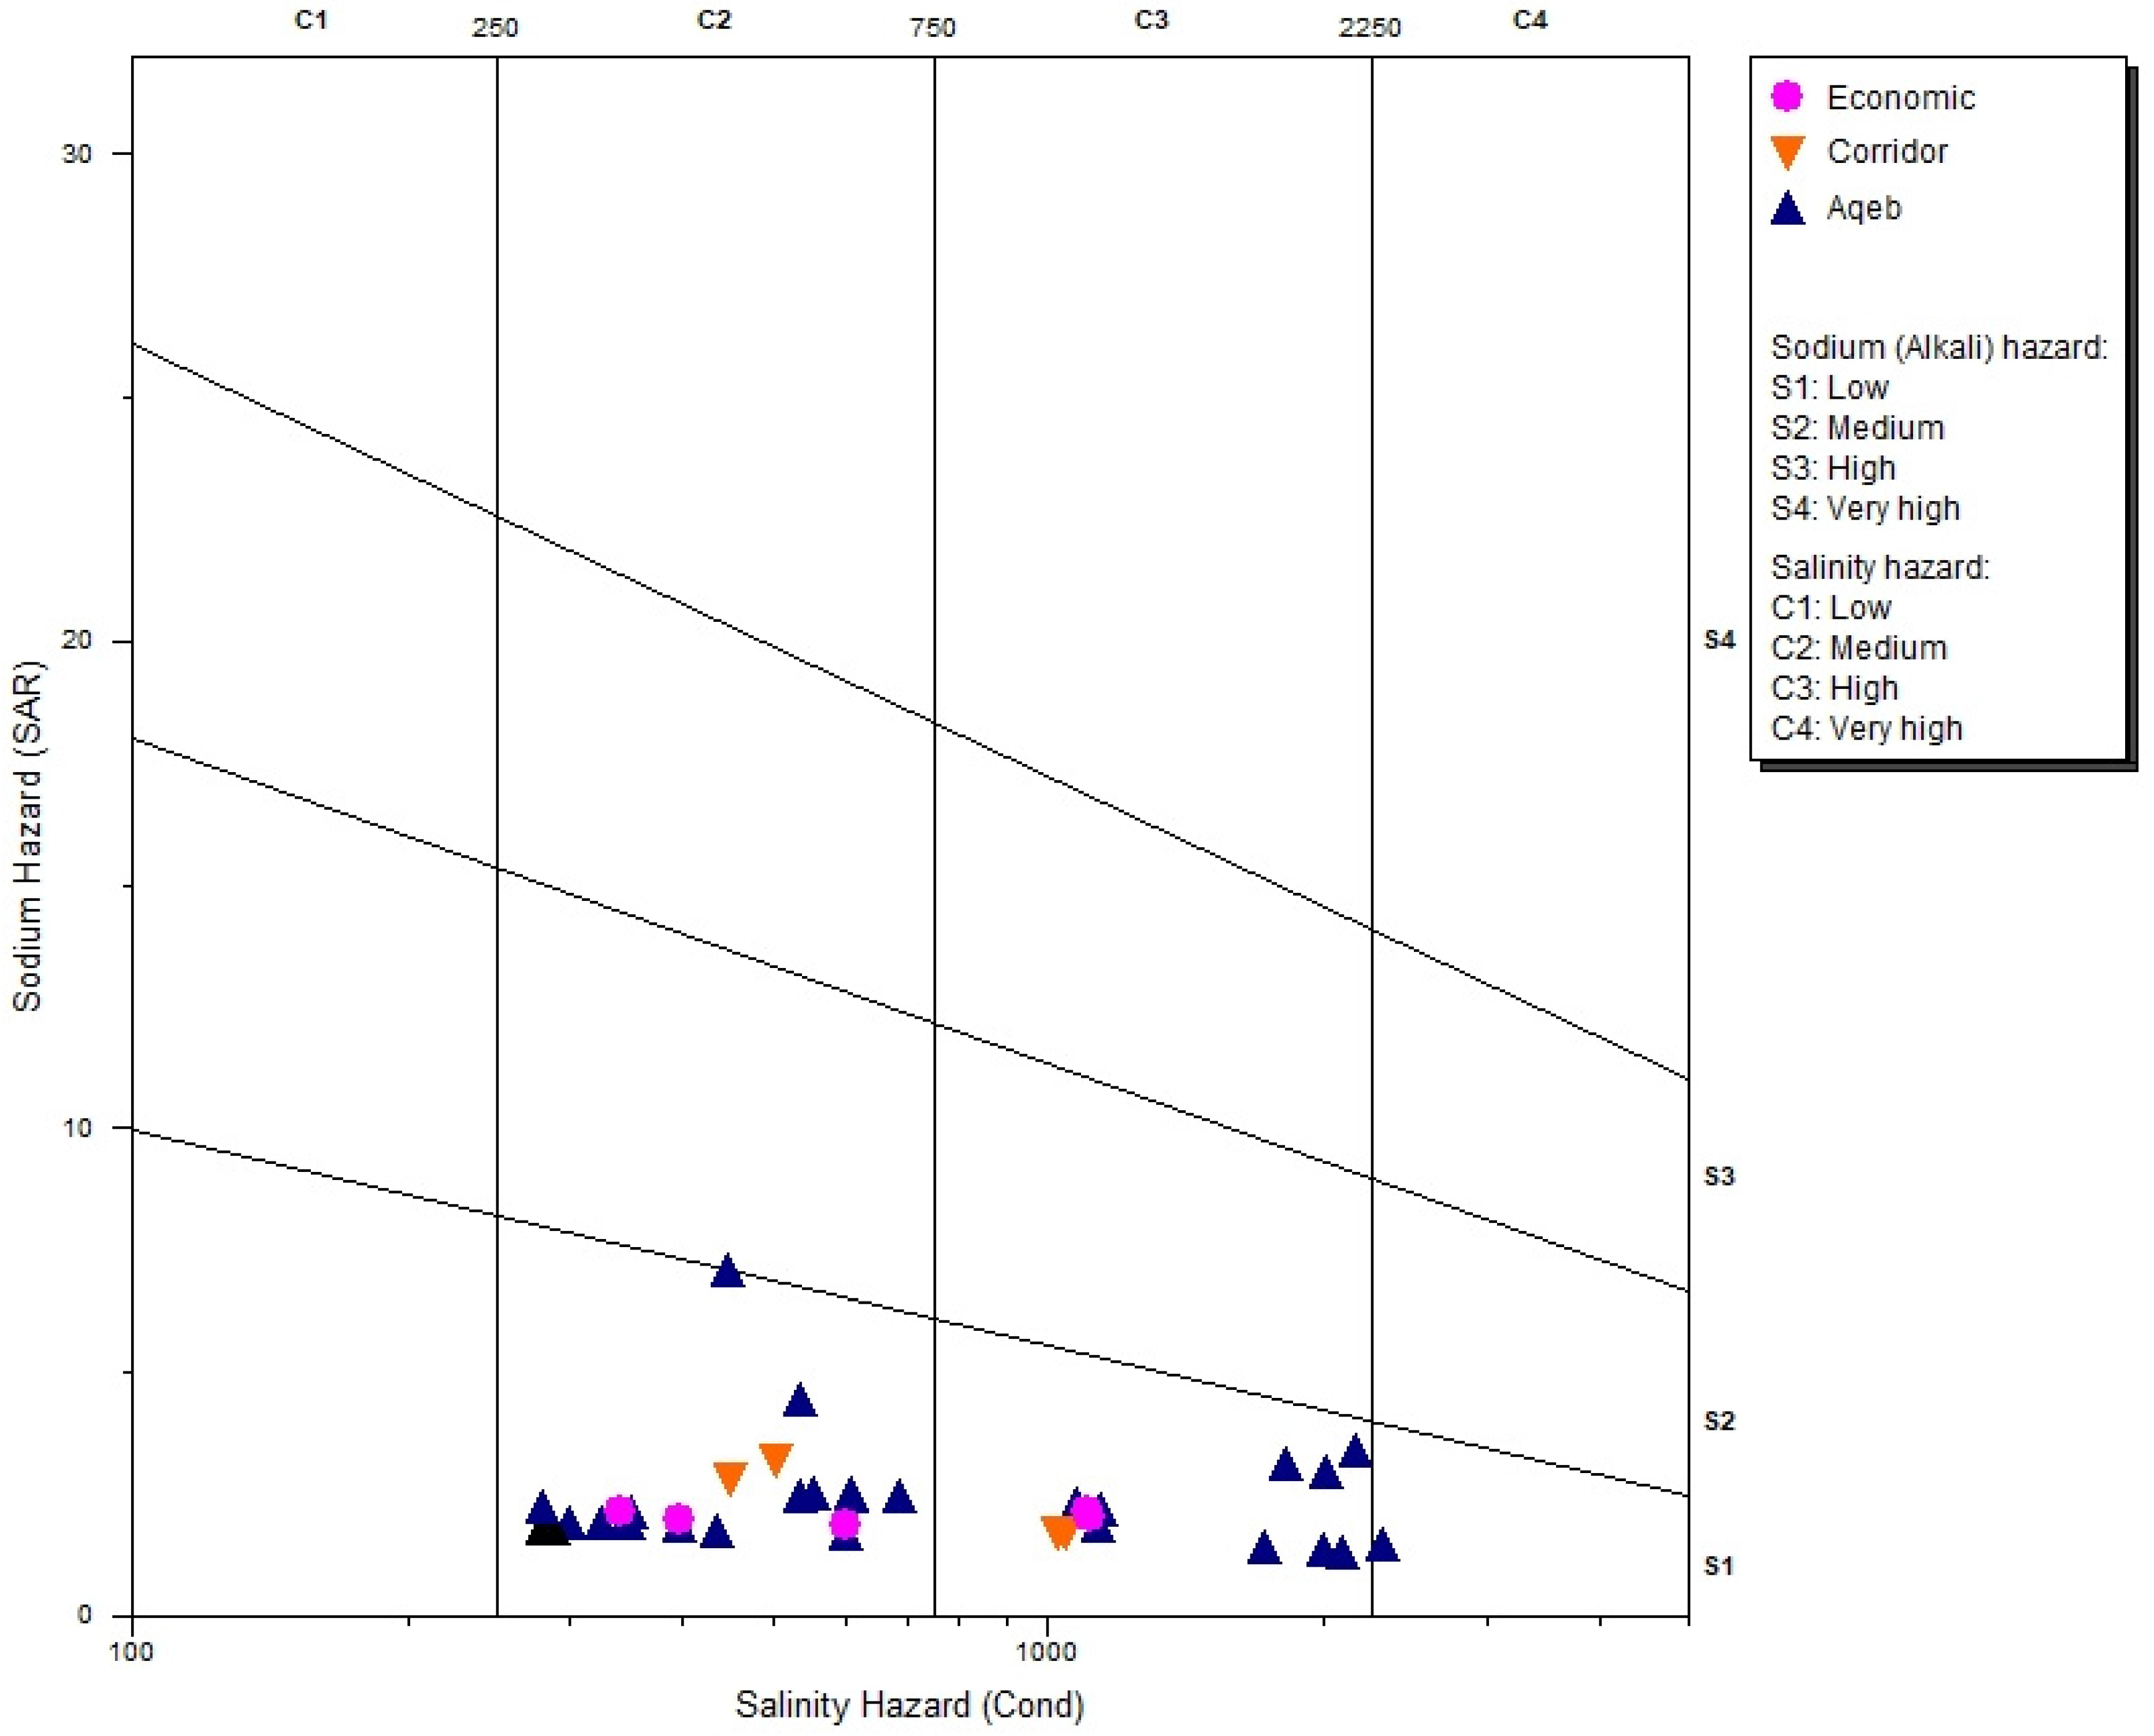Click the 30 tick label on y-axis
The image size is (2154, 1736).
(76, 153)
